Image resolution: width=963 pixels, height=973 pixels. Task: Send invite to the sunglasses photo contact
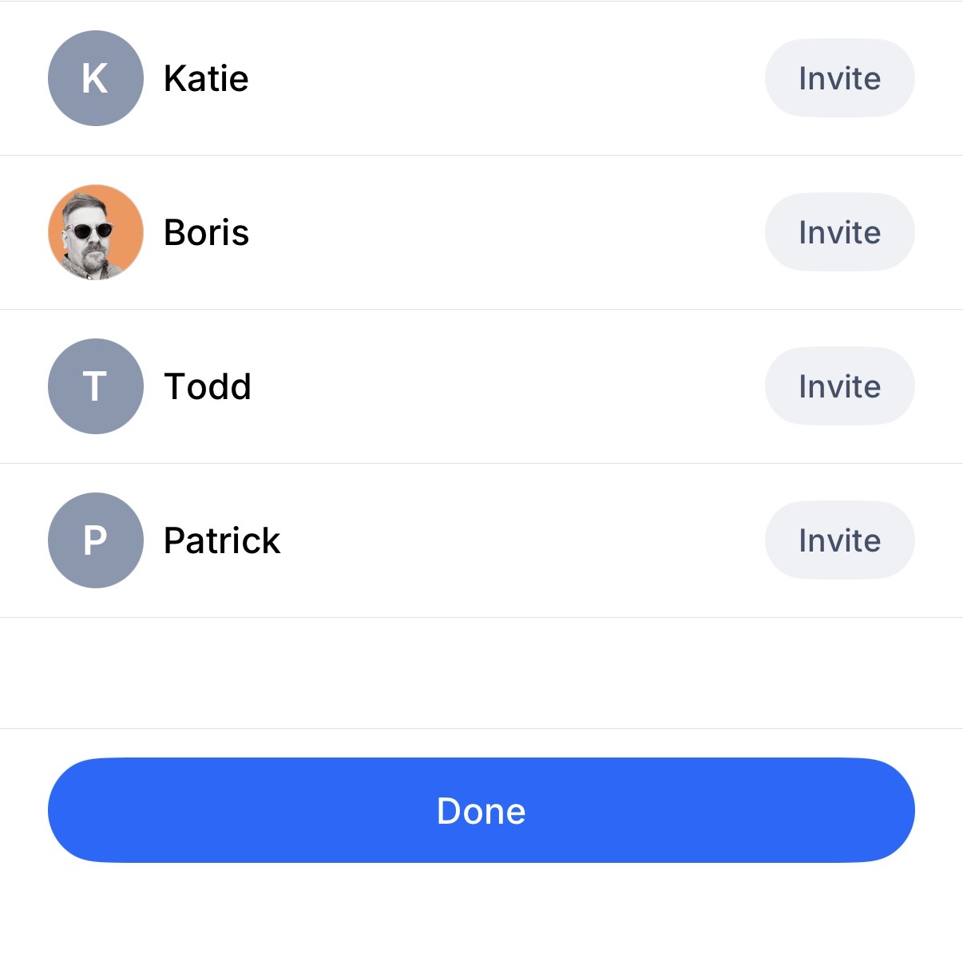(x=839, y=232)
